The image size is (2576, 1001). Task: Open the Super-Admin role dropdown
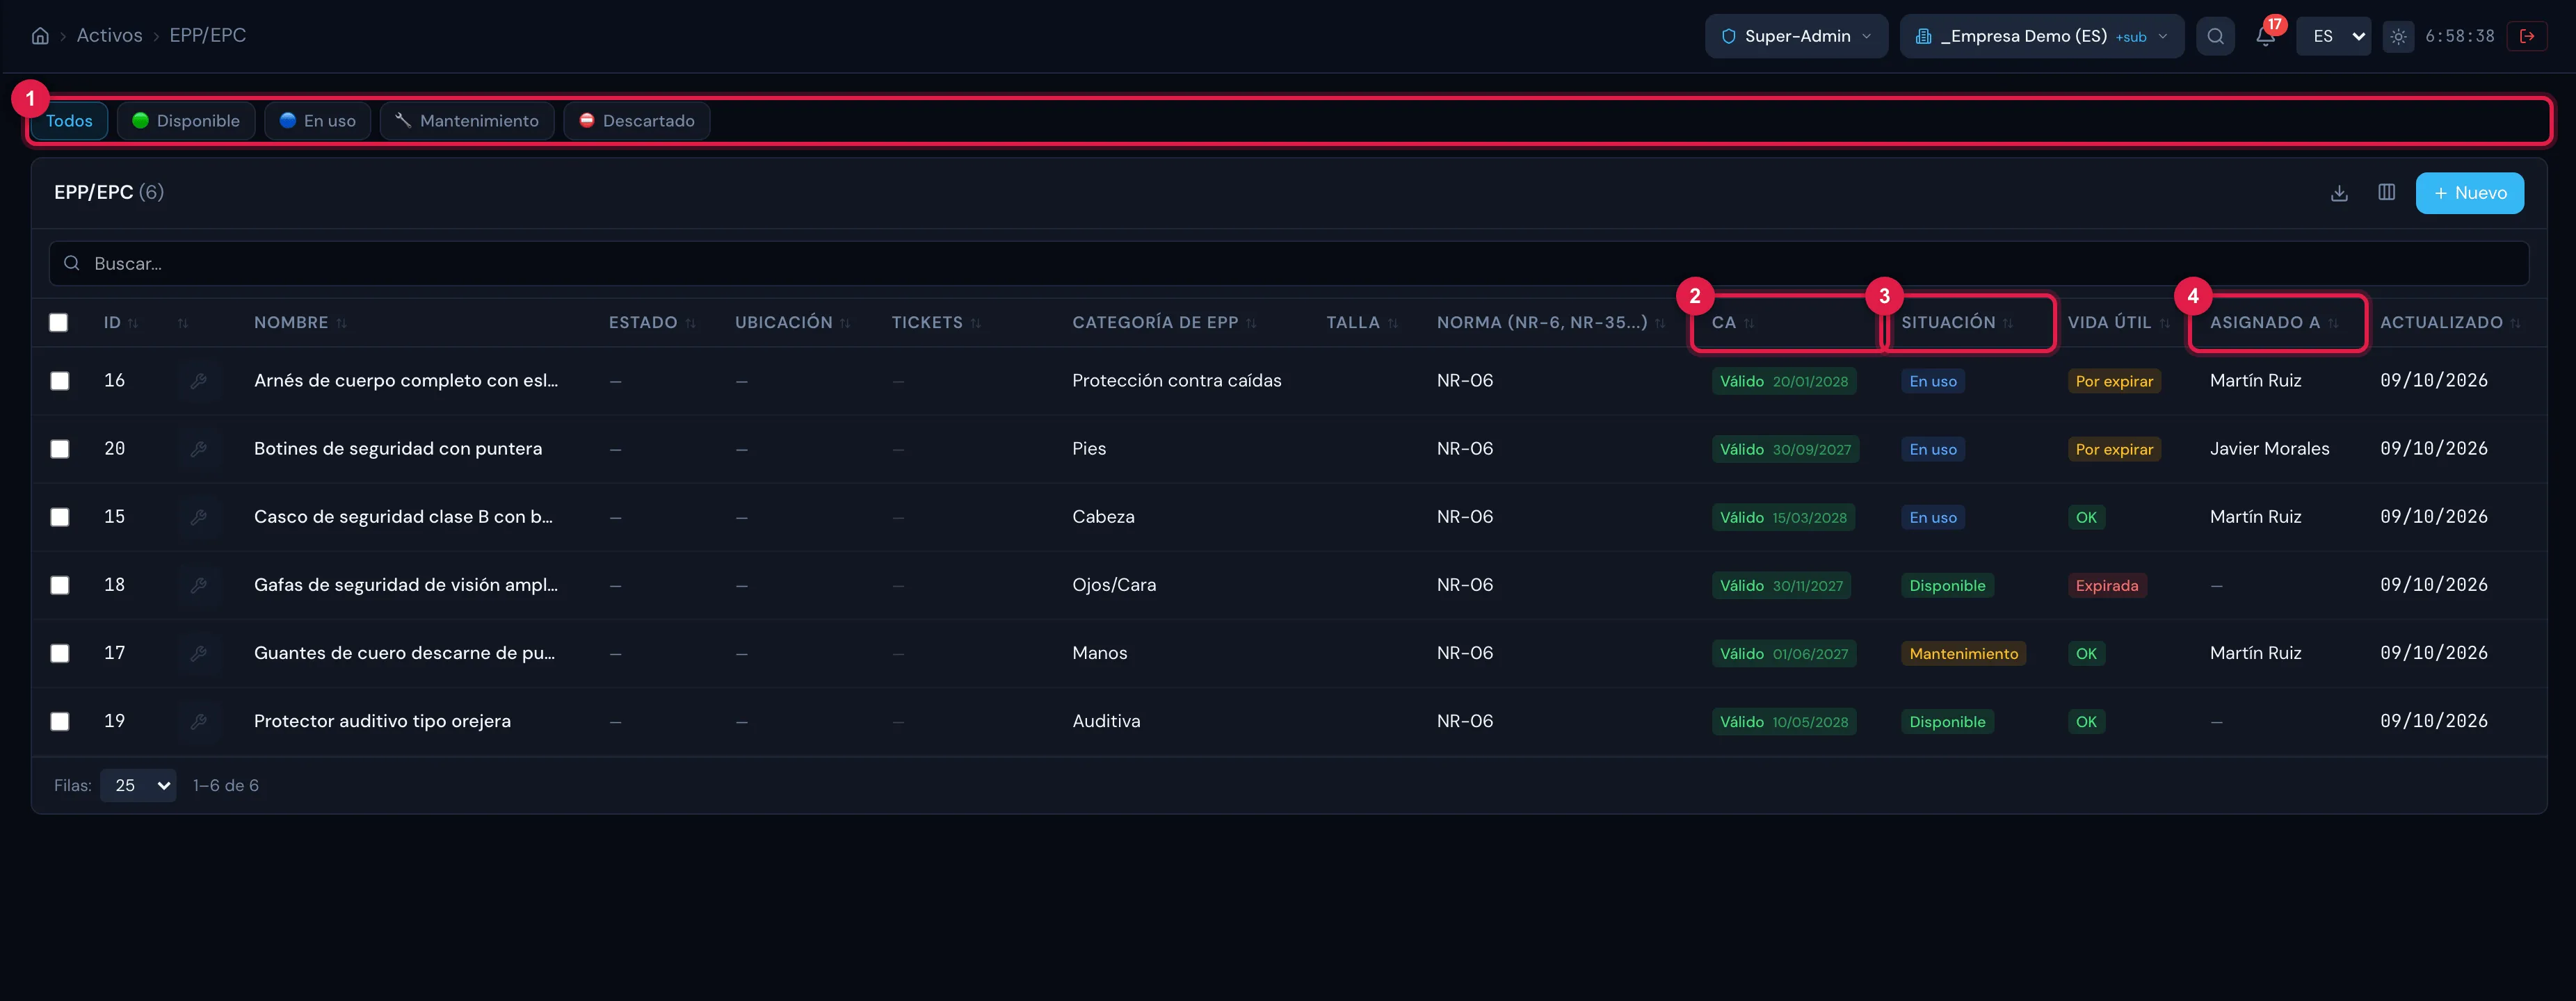(1796, 36)
